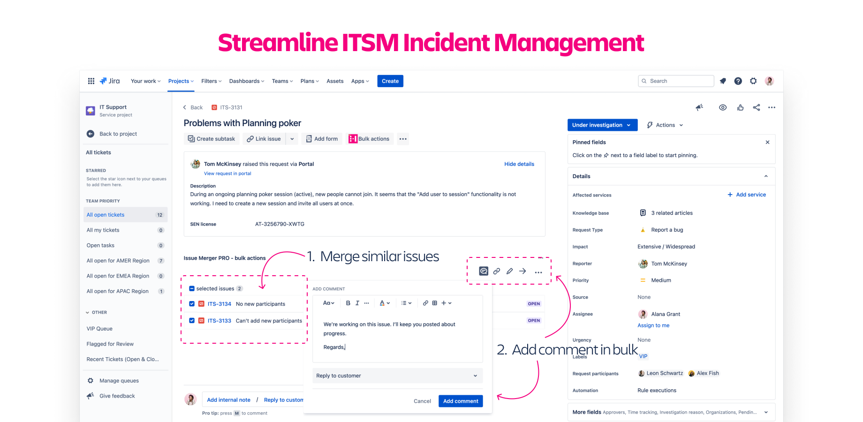Click the give feedback megaphone icon above status
Image resolution: width=863 pixels, height=422 pixels.
coord(699,107)
